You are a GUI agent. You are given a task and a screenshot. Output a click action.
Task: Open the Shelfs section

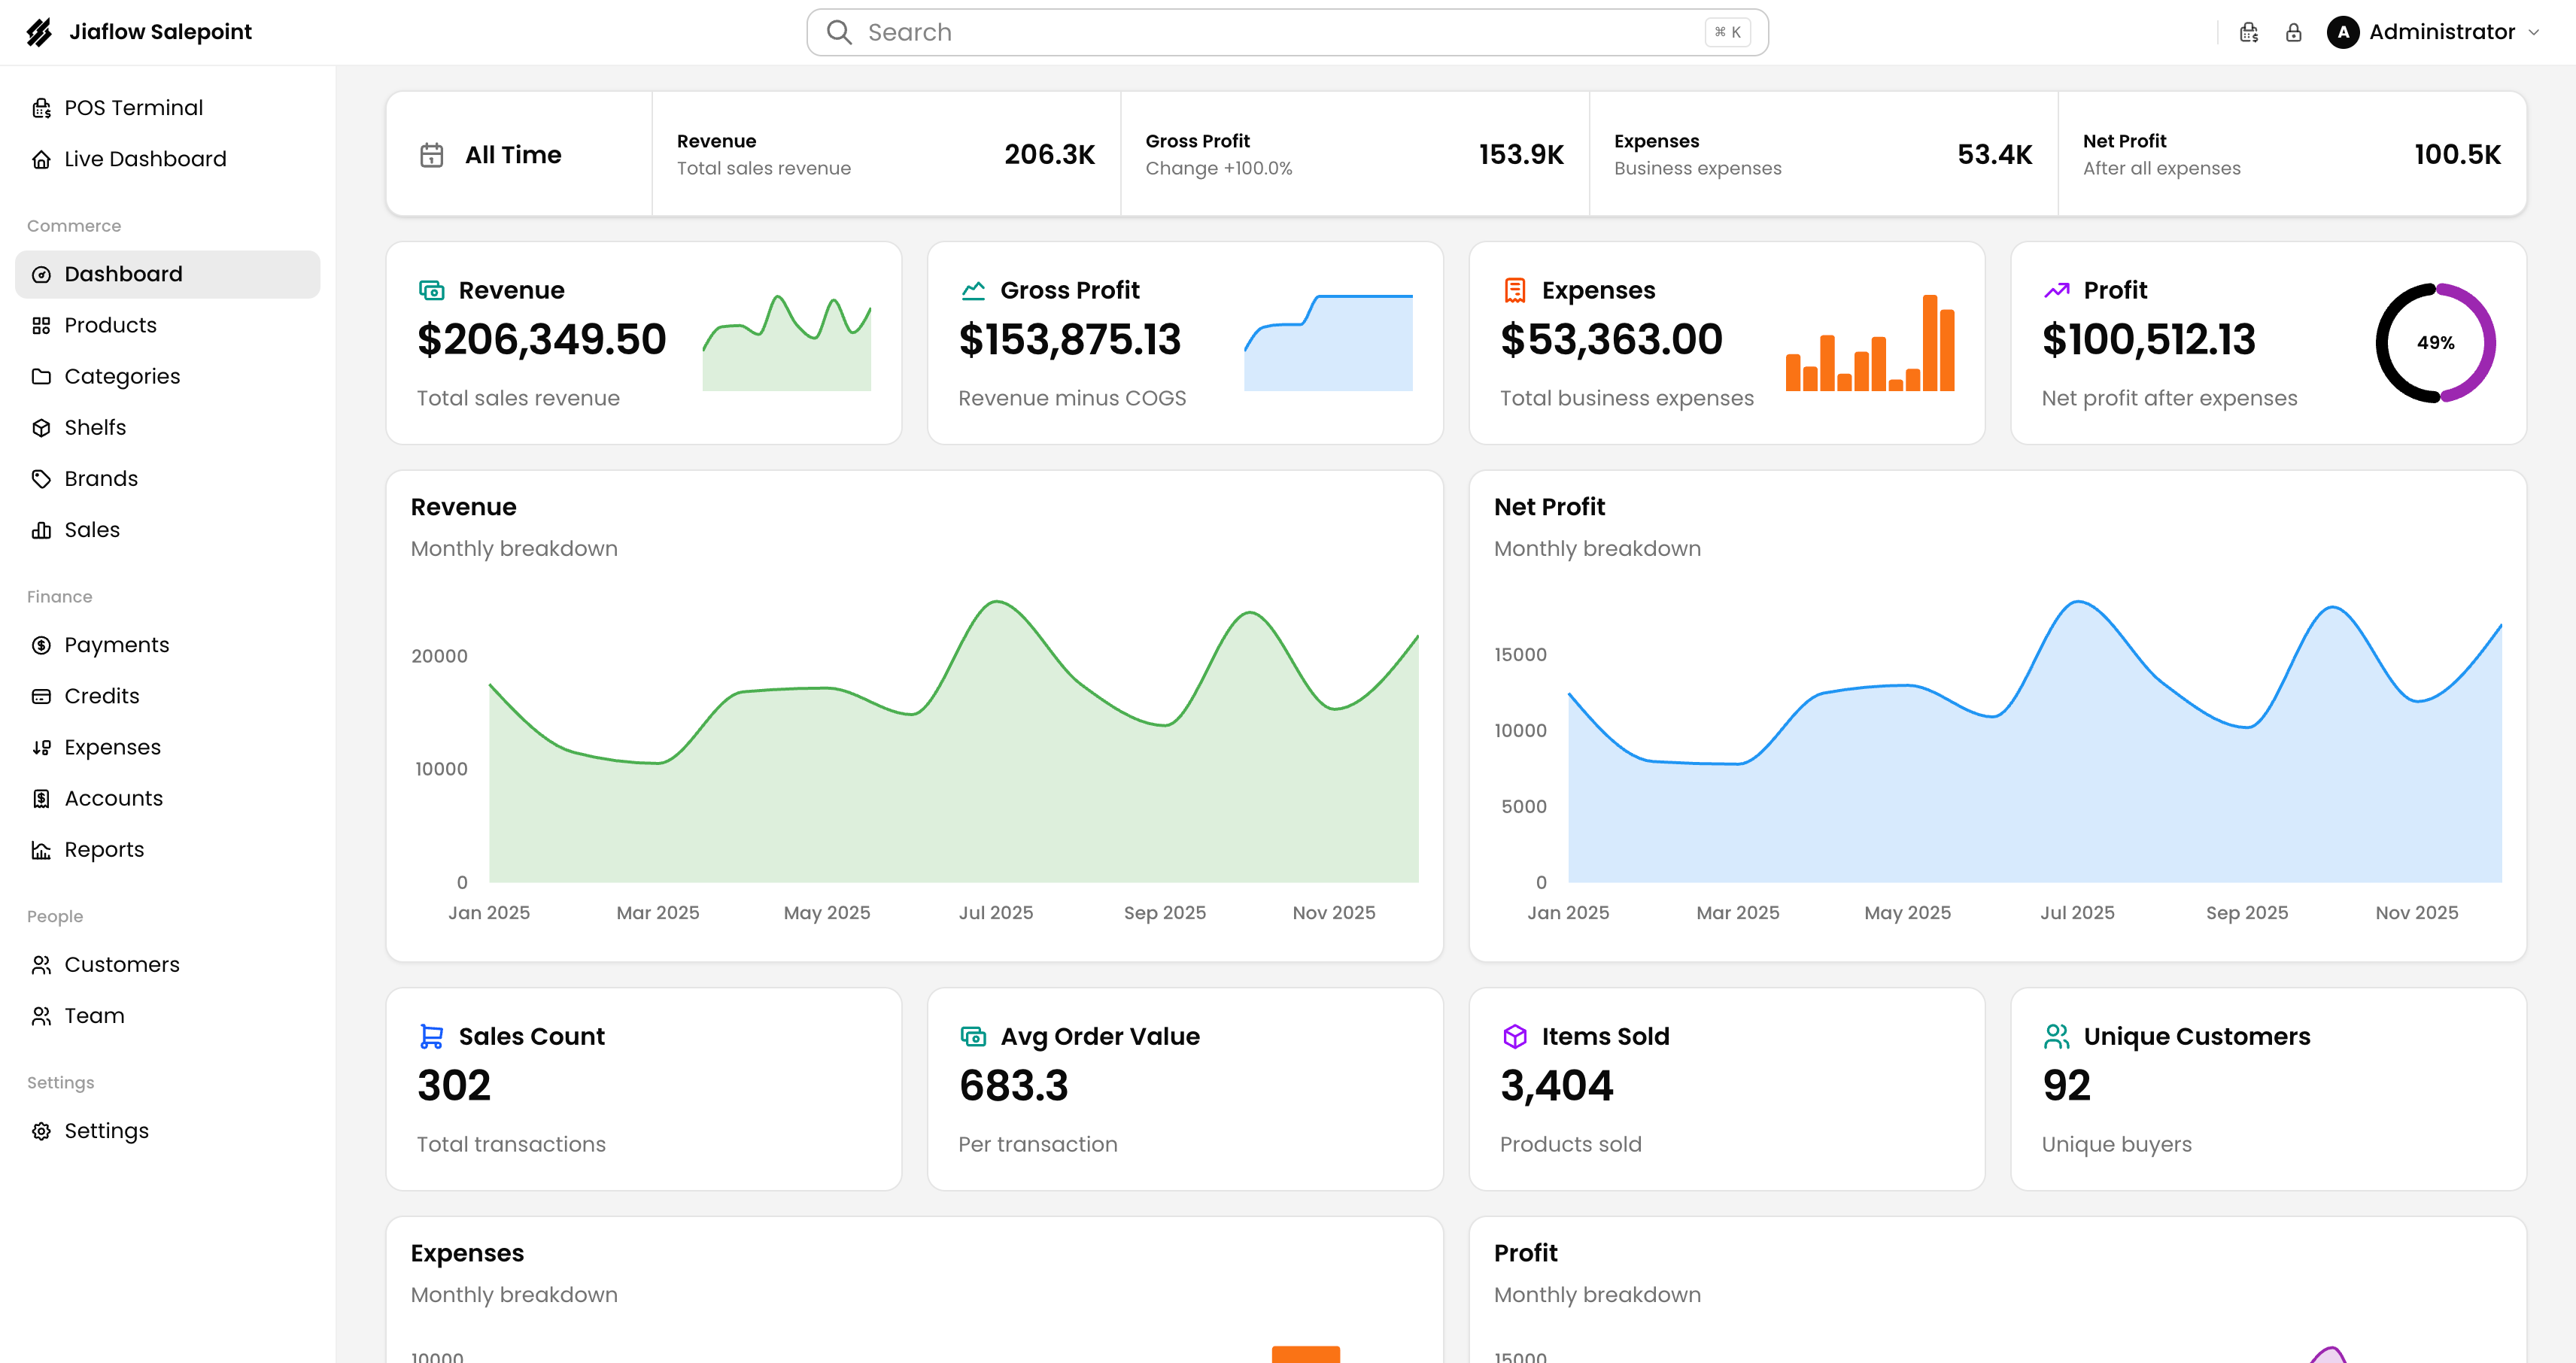167,428
